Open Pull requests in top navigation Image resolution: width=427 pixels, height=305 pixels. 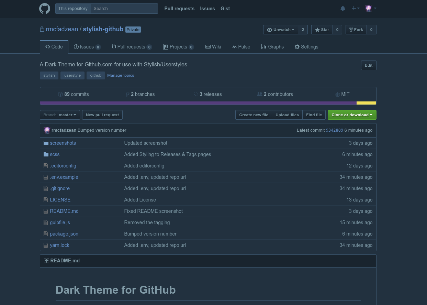point(179,9)
